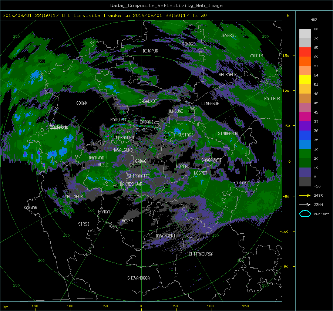Click the YADGIR city label
Viewport: 333px width, 311px height.
(x=256, y=55)
